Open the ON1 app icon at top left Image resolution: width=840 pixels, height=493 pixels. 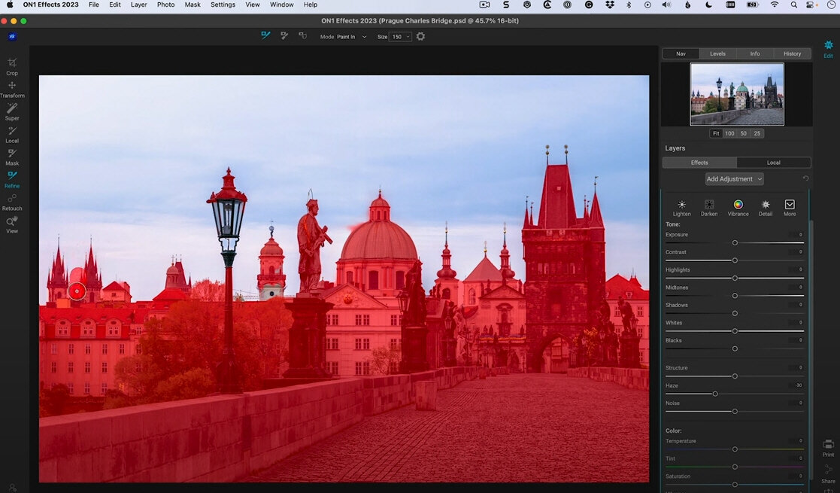[12, 36]
